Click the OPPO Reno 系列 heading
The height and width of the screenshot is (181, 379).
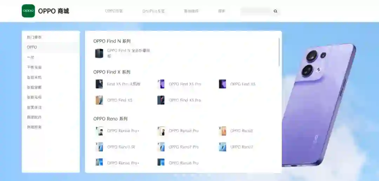pos(111,119)
